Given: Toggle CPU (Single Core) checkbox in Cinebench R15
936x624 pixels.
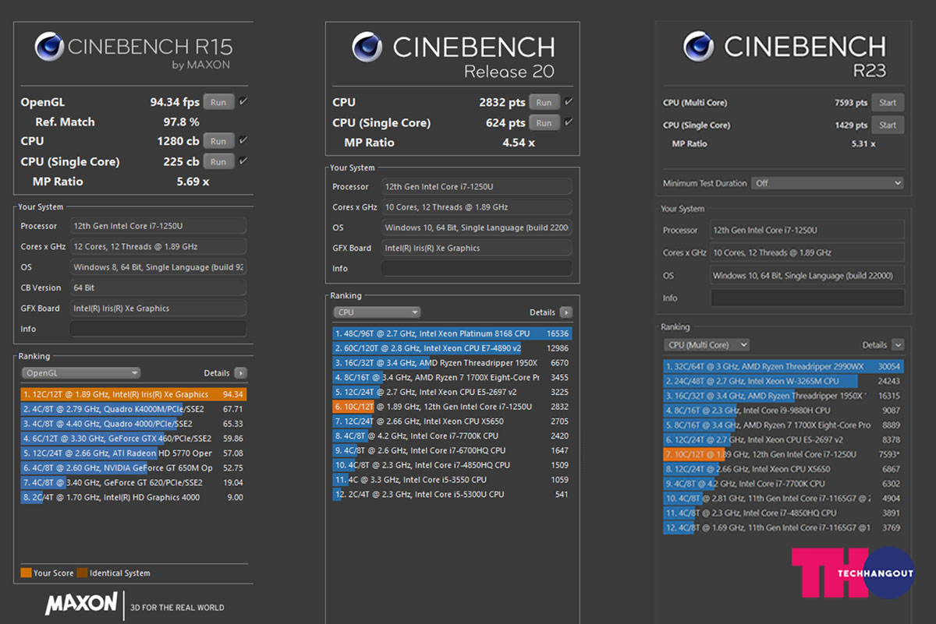Looking at the screenshot, I should point(243,161).
